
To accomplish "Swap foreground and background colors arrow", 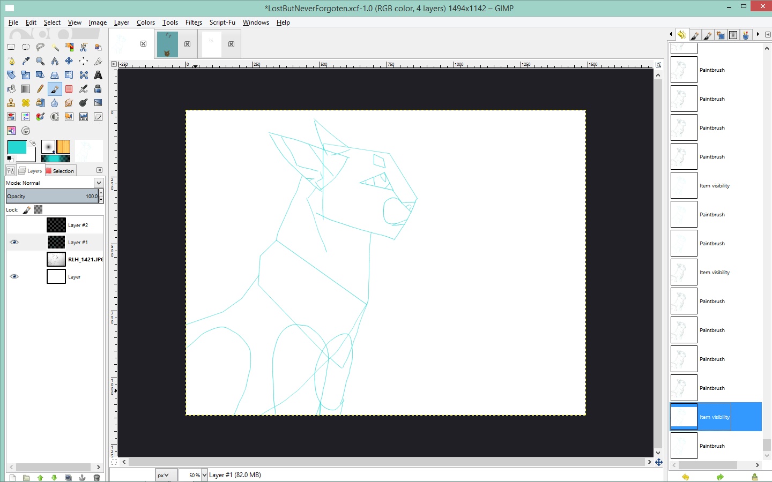I will pos(33,144).
